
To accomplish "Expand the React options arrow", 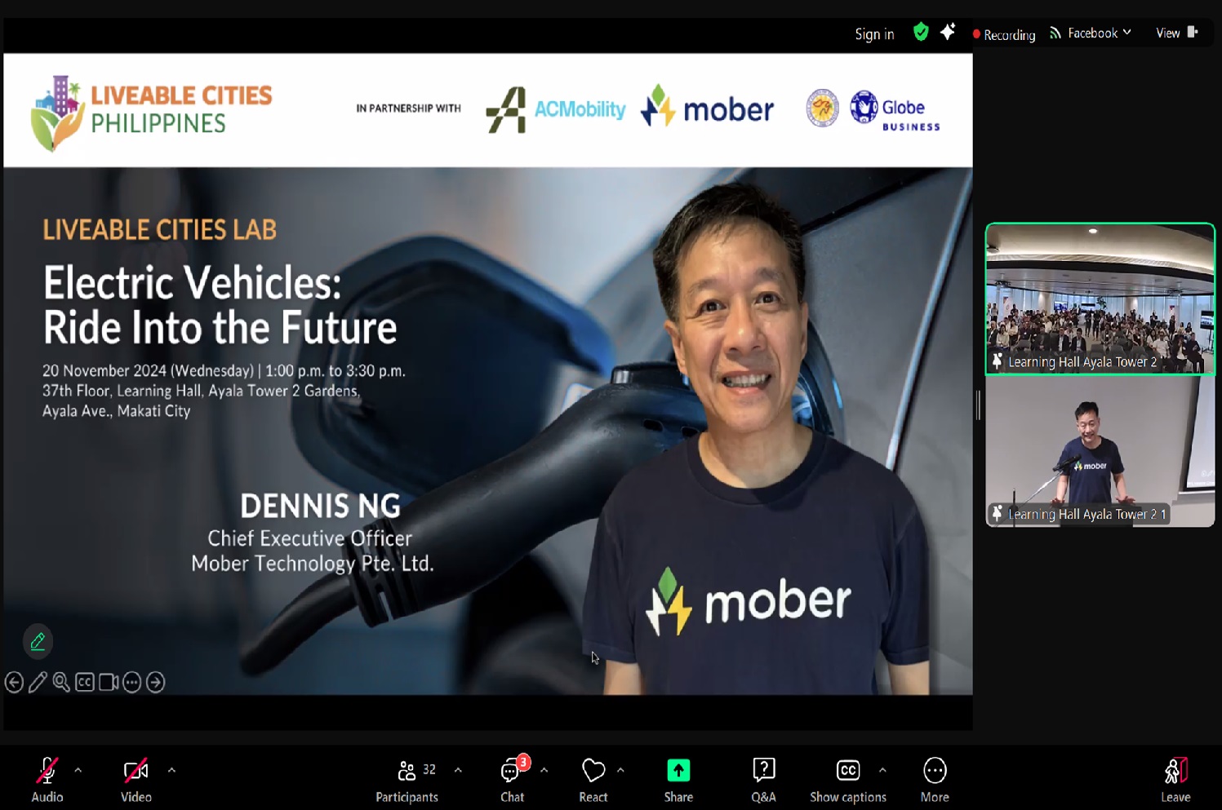I will (x=620, y=770).
